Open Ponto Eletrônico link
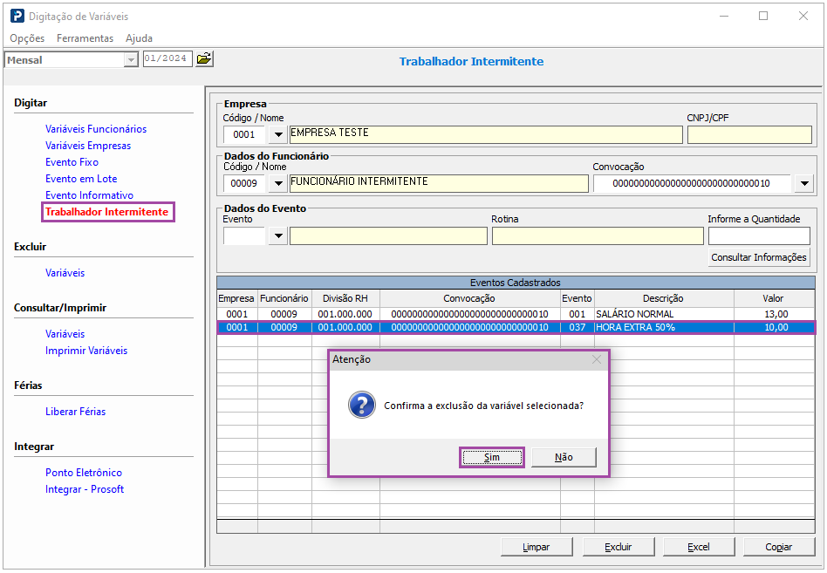The width and height of the screenshot is (827, 573). [x=84, y=473]
